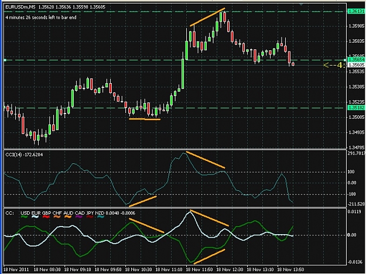Click the 291.7017 CCI scale maximum

pos(356,153)
